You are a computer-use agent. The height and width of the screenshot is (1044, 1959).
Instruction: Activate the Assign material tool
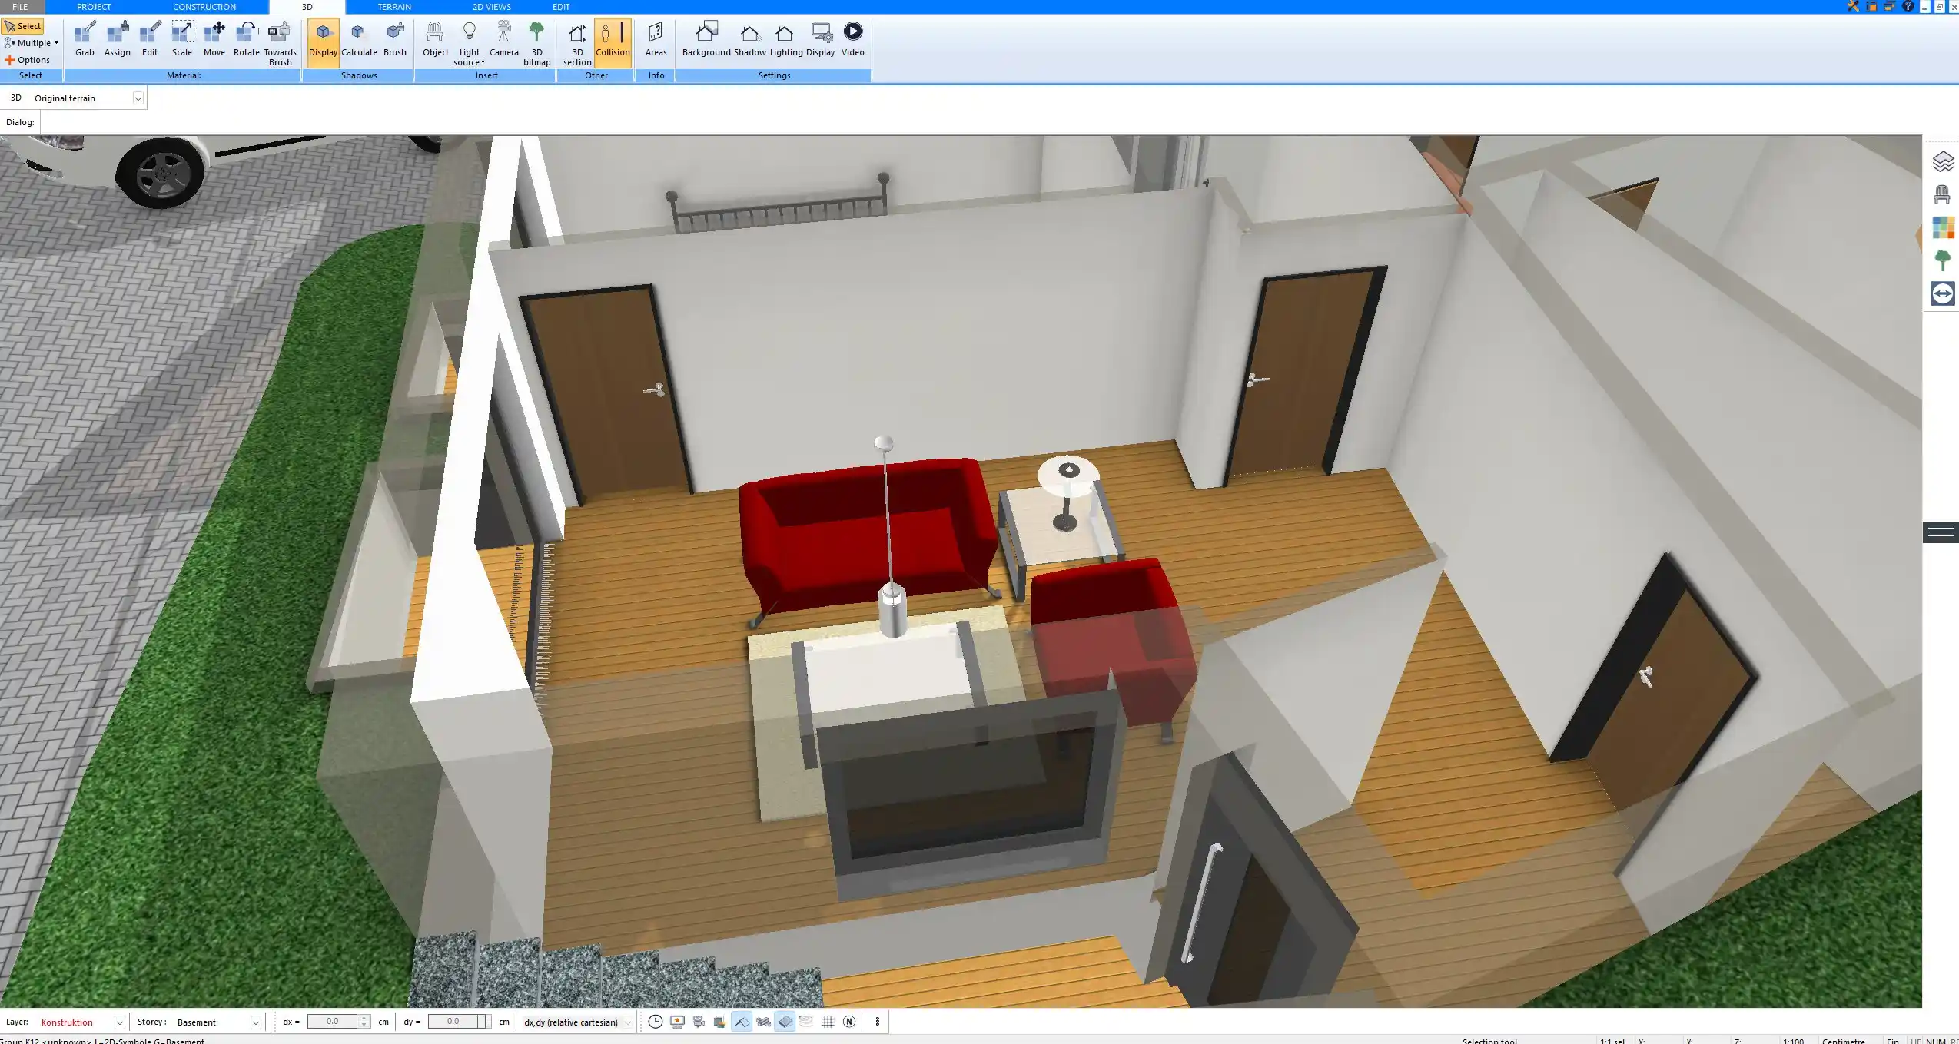click(118, 38)
